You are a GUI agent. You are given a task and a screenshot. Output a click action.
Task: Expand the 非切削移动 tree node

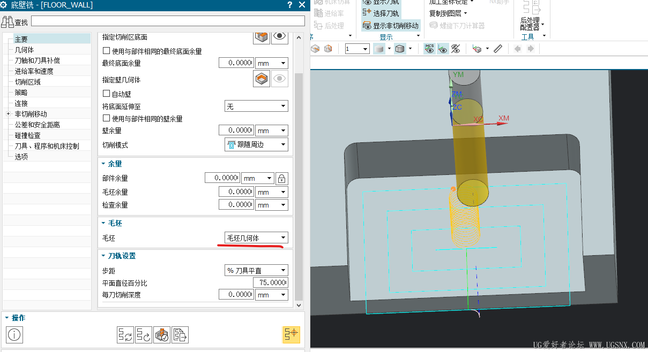pyautogui.click(x=8, y=114)
